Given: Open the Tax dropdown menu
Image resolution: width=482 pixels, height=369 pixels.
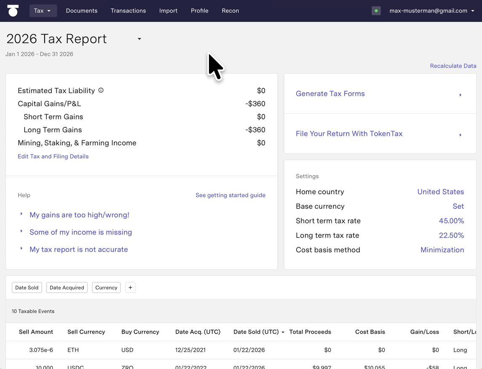Looking at the screenshot, I should pos(43,11).
